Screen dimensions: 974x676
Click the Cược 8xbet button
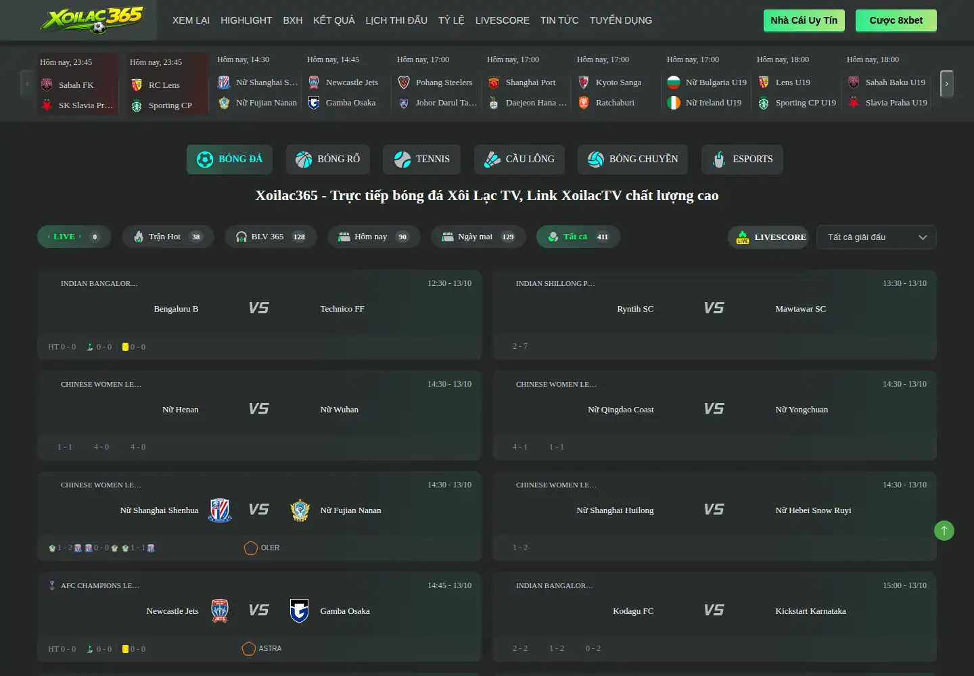[896, 20]
